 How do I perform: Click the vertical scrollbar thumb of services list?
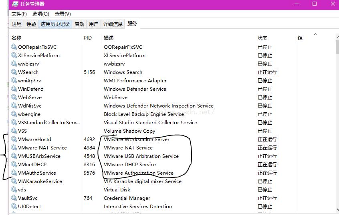[x=337, y=47]
